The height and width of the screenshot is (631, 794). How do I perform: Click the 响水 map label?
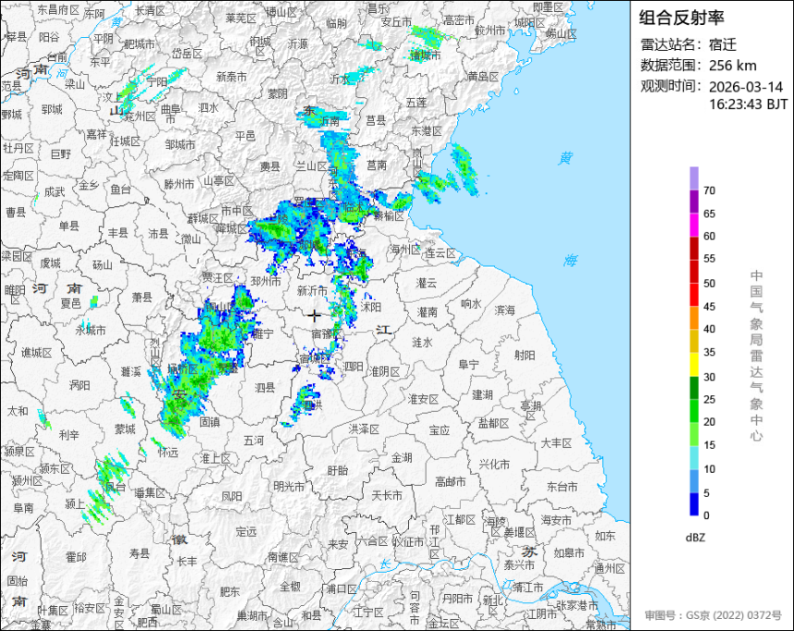click(x=471, y=304)
